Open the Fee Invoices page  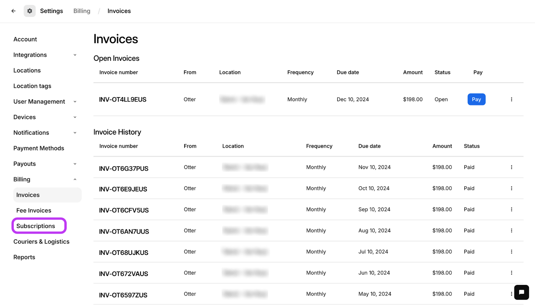click(33, 210)
